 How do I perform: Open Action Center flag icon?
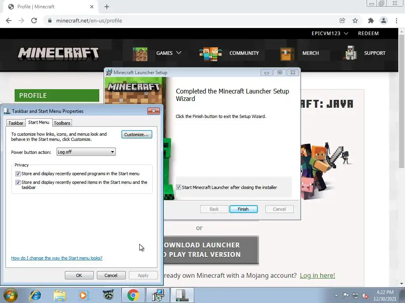(x=346, y=296)
